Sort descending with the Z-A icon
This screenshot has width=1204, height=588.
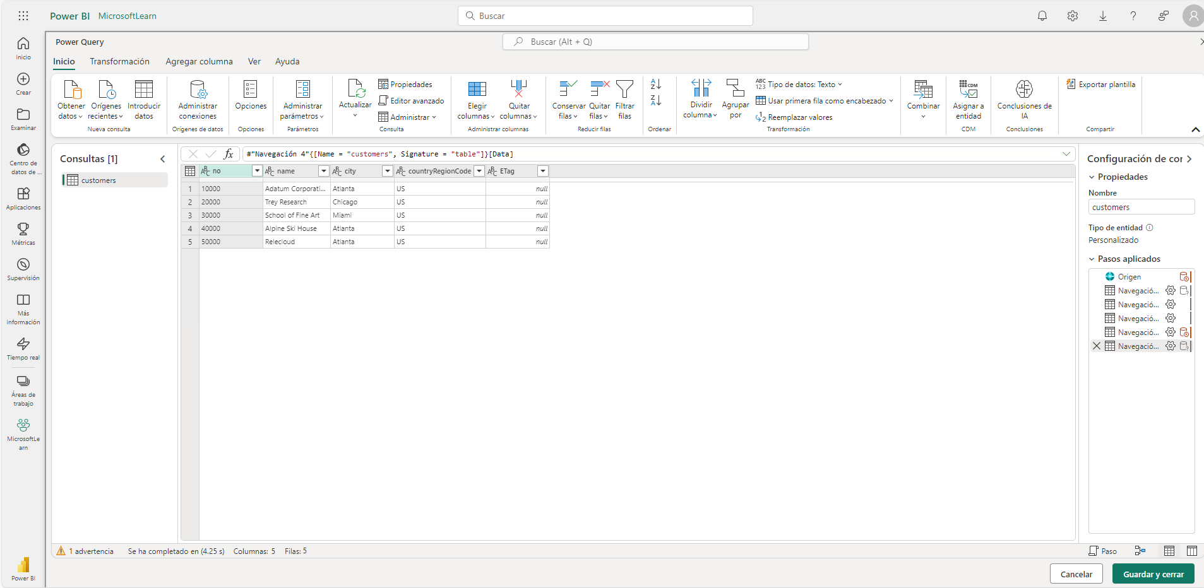[656, 100]
